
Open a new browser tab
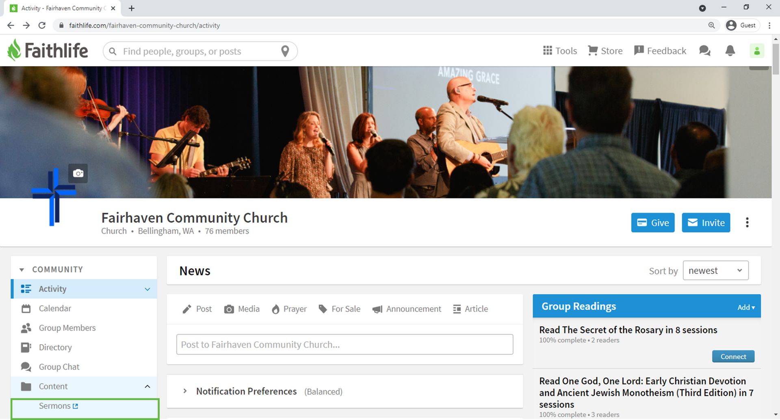[132, 8]
